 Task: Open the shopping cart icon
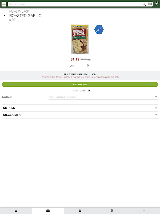[157, 4]
